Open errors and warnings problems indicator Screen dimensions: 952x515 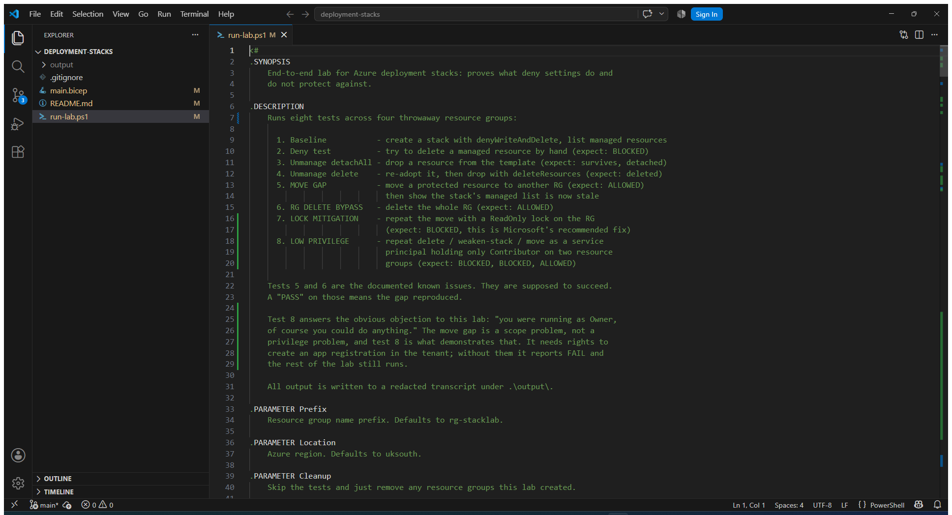pos(97,505)
